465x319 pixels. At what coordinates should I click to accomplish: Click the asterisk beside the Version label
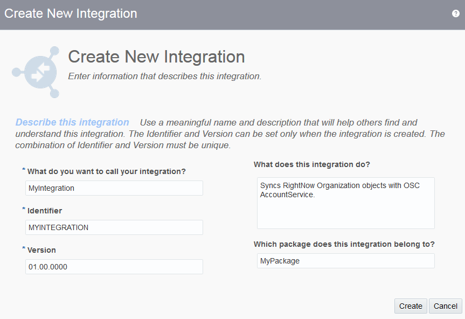tap(23, 247)
